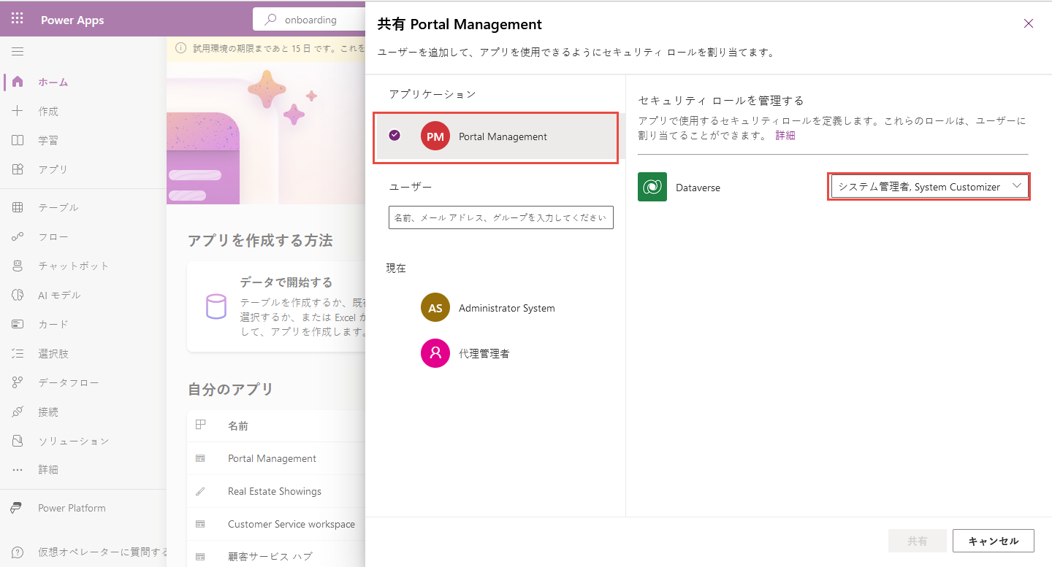Click the Dataverse label

click(698, 188)
